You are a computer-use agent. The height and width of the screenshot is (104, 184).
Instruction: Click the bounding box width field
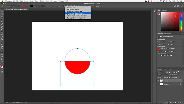pos(161,42)
